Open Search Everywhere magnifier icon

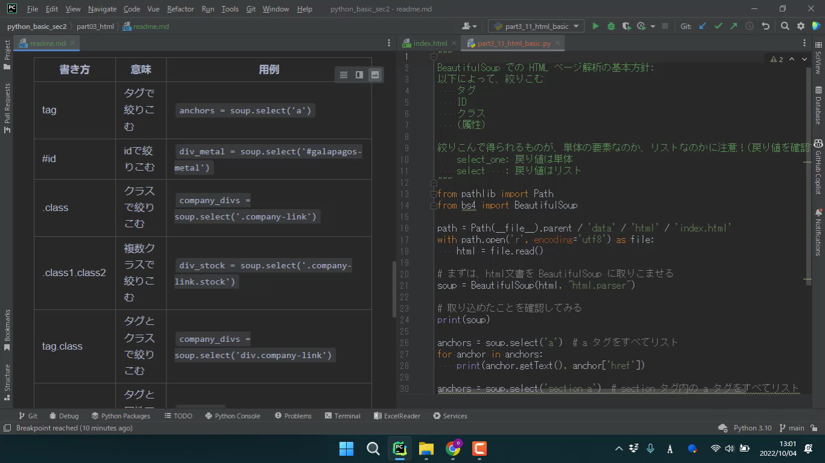point(785,27)
